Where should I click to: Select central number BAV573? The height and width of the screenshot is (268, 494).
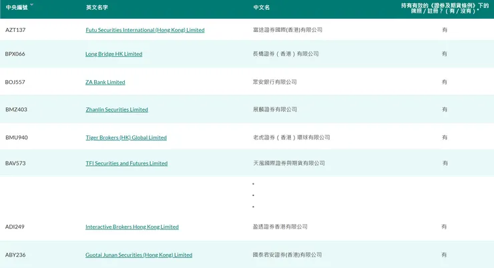coord(15,163)
